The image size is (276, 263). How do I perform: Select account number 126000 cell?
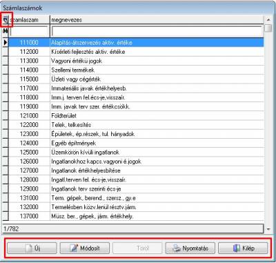pos(29,162)
